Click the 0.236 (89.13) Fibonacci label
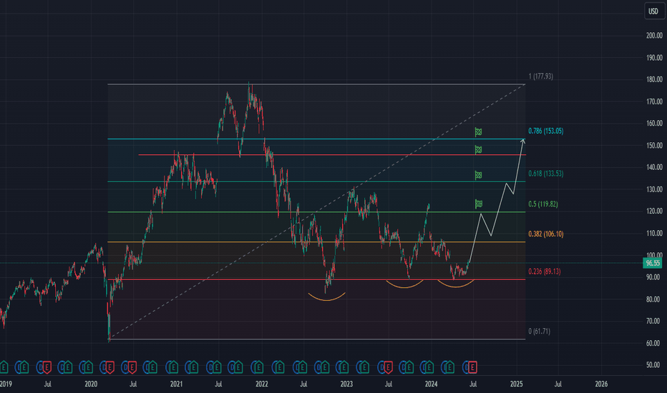Viewport: 667px width, 393px height. (x=545, y=272)
